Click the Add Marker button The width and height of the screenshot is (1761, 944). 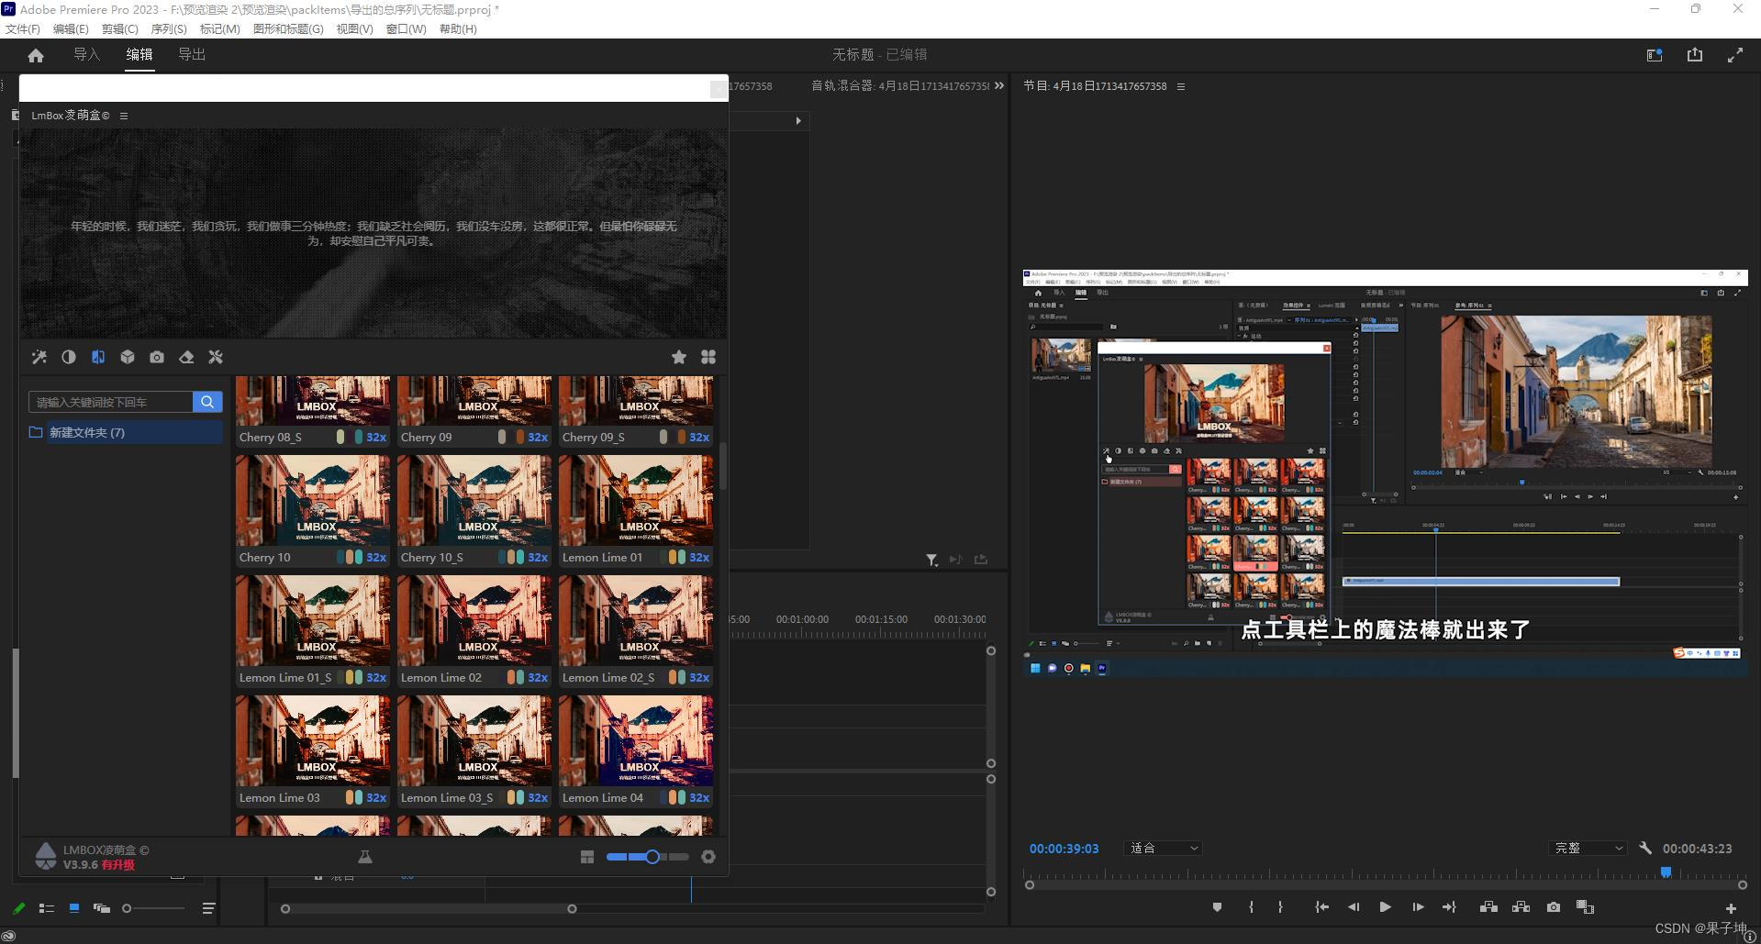pos(1217,907)
